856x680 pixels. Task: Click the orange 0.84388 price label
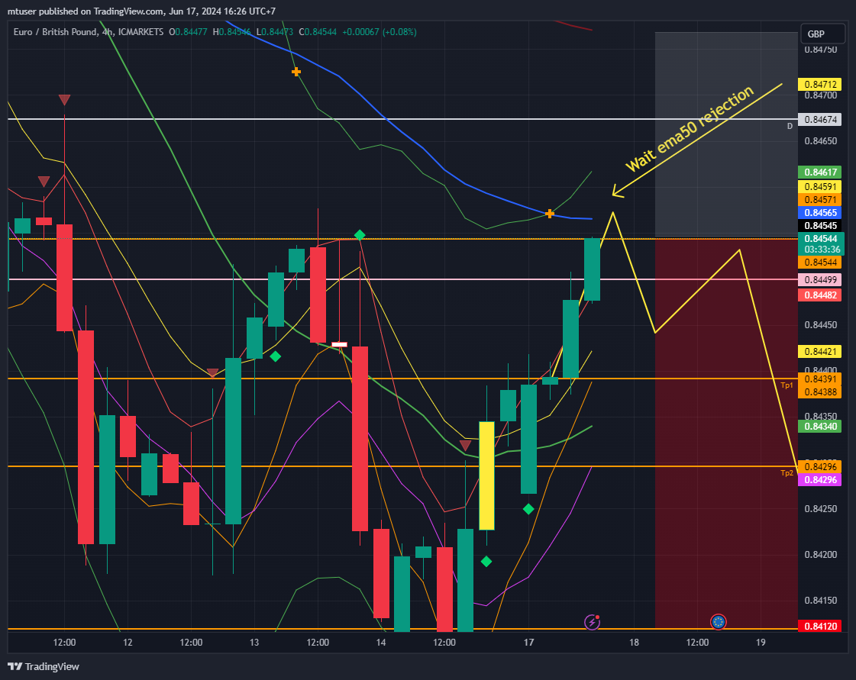tap(820, 392)
